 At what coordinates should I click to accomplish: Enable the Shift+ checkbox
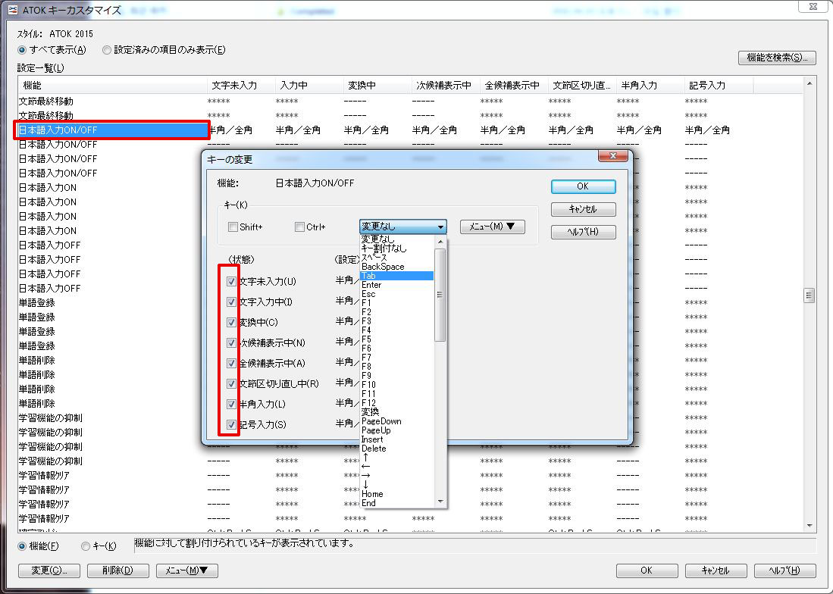coord(233,227)
